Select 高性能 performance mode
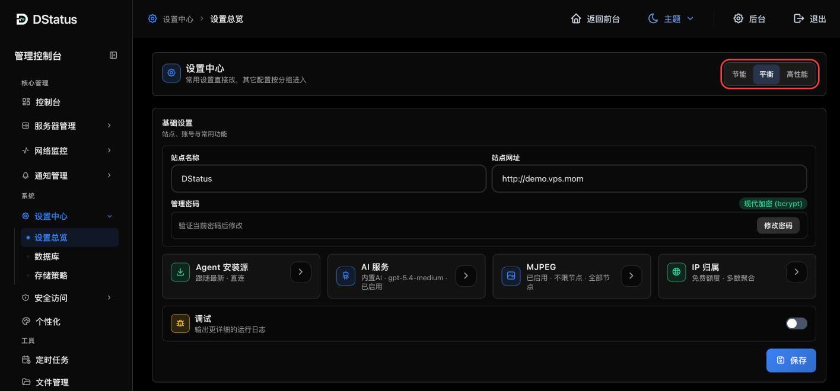This screenshot has width=840, height=391. [x=797, y=75]
